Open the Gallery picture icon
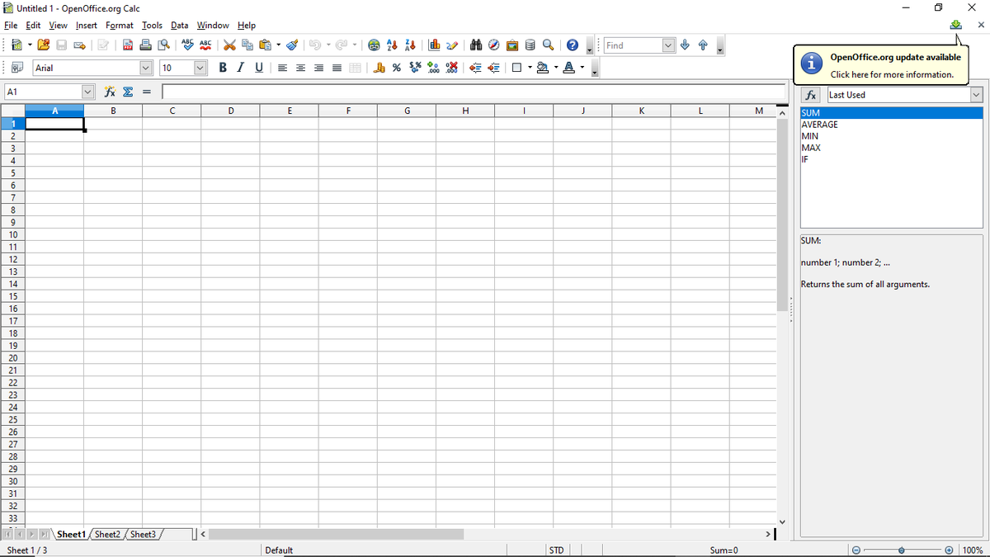 pos(512,45)
